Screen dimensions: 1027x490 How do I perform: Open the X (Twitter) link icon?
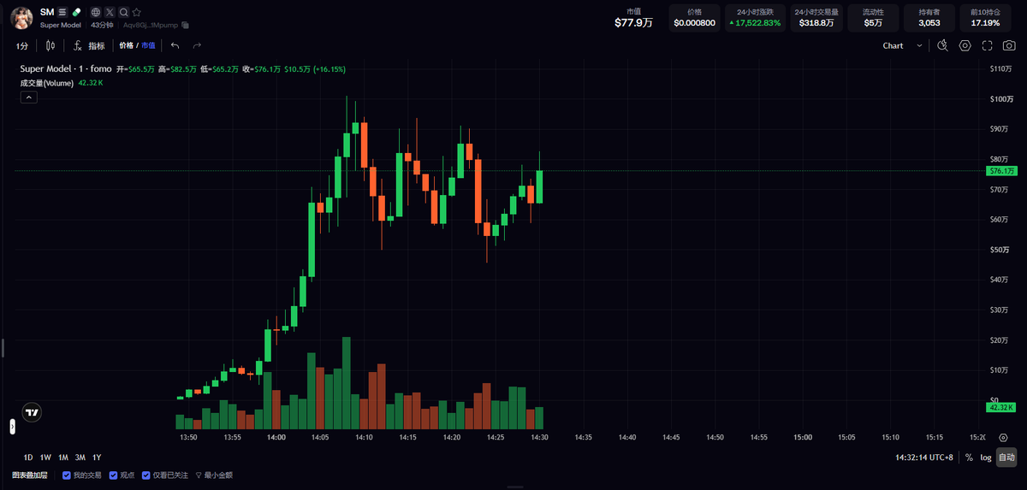(110, 12)
